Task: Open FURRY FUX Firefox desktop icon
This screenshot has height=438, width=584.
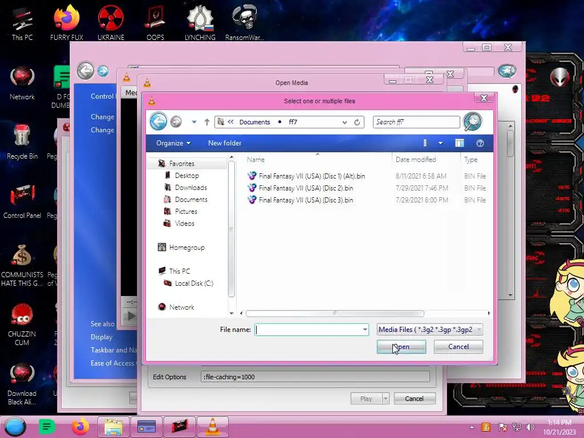Action: click(x=67, y=23)
